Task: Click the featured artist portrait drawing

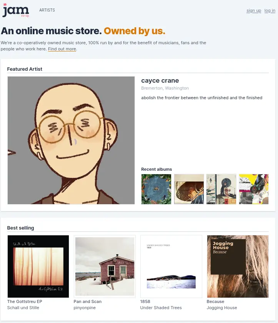Action: point(71,140)
